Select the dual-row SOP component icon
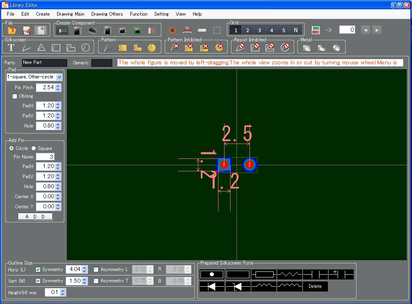 pyautogui.click(x=107, y=31)
